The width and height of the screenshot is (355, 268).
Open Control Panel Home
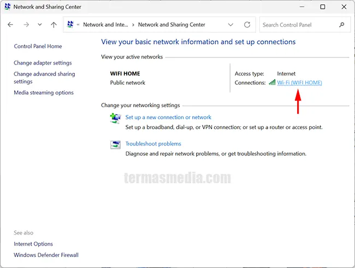(38, 46)
